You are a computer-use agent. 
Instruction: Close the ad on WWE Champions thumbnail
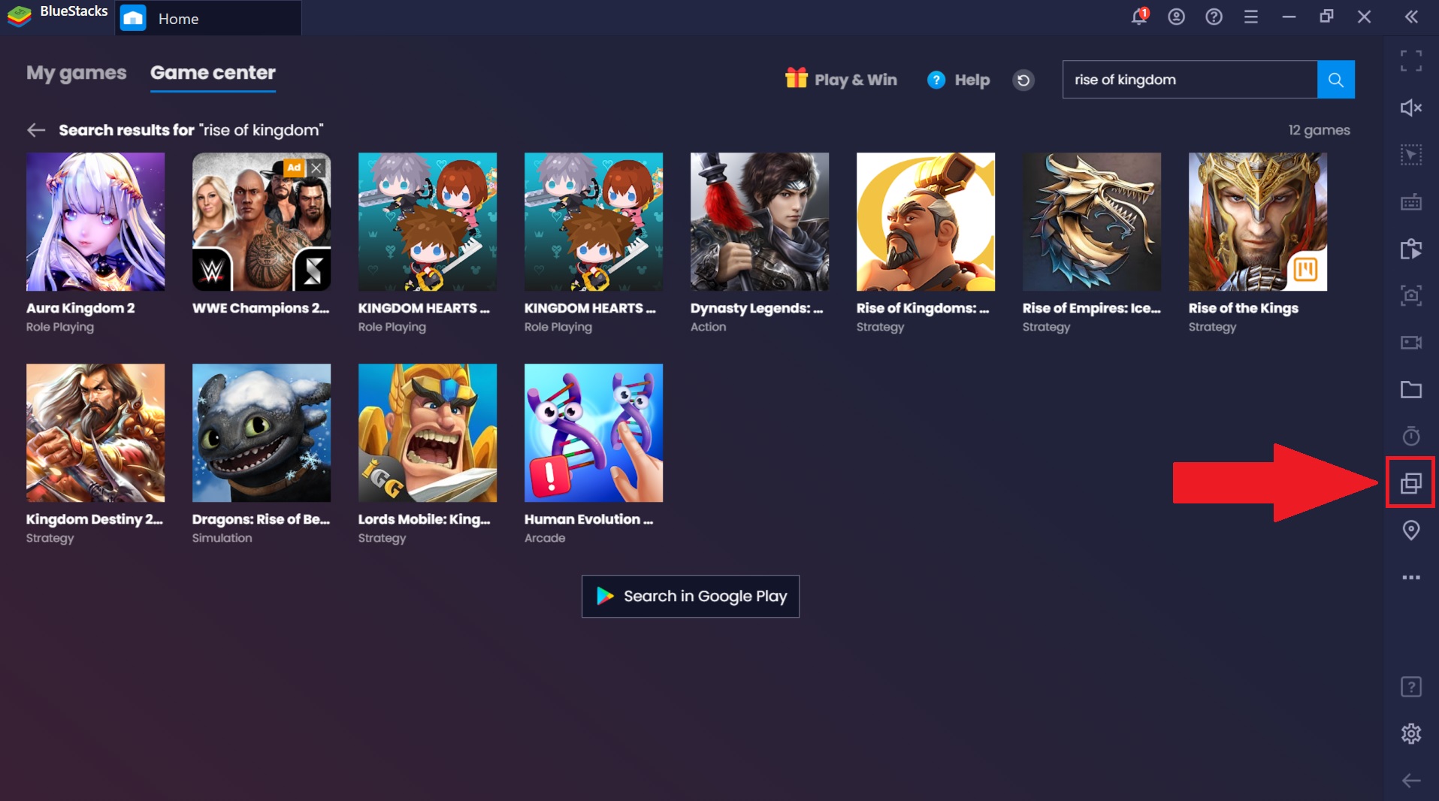coord(317,168)
